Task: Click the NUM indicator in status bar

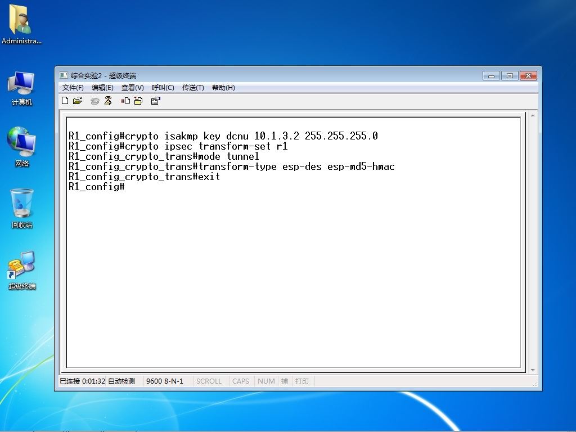Action: click(266, 381)
